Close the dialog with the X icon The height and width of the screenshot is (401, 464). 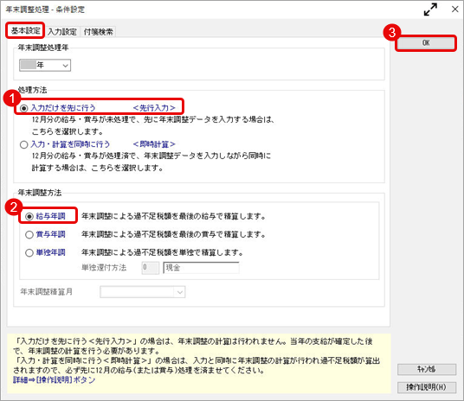click(x=455, y=10)
